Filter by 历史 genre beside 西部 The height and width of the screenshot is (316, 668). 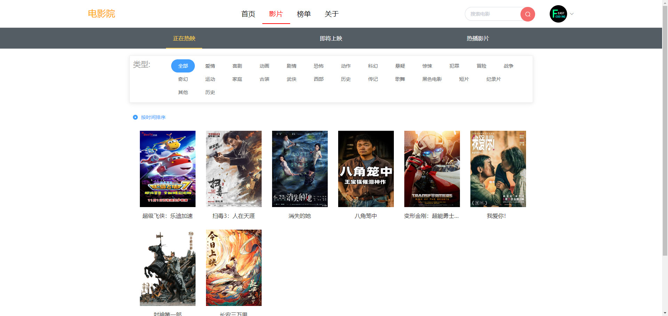346,79
